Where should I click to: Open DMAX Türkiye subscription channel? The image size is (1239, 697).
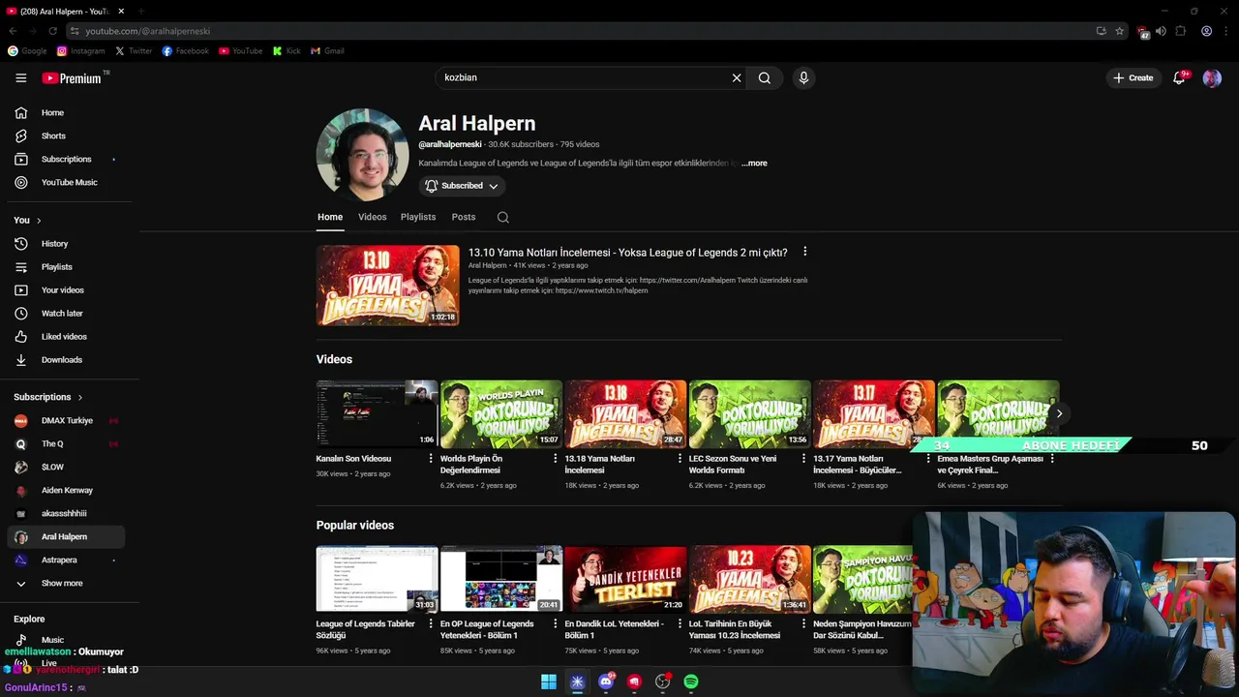(x=66, y=421)
